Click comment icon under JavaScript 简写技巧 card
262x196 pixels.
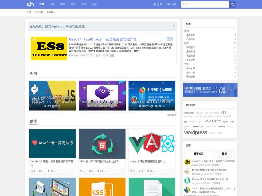pos(32,171)
